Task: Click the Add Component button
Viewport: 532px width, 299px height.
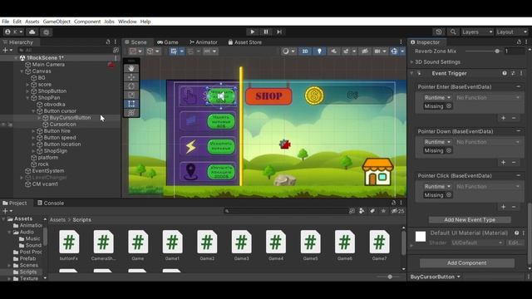Action: 467,262
